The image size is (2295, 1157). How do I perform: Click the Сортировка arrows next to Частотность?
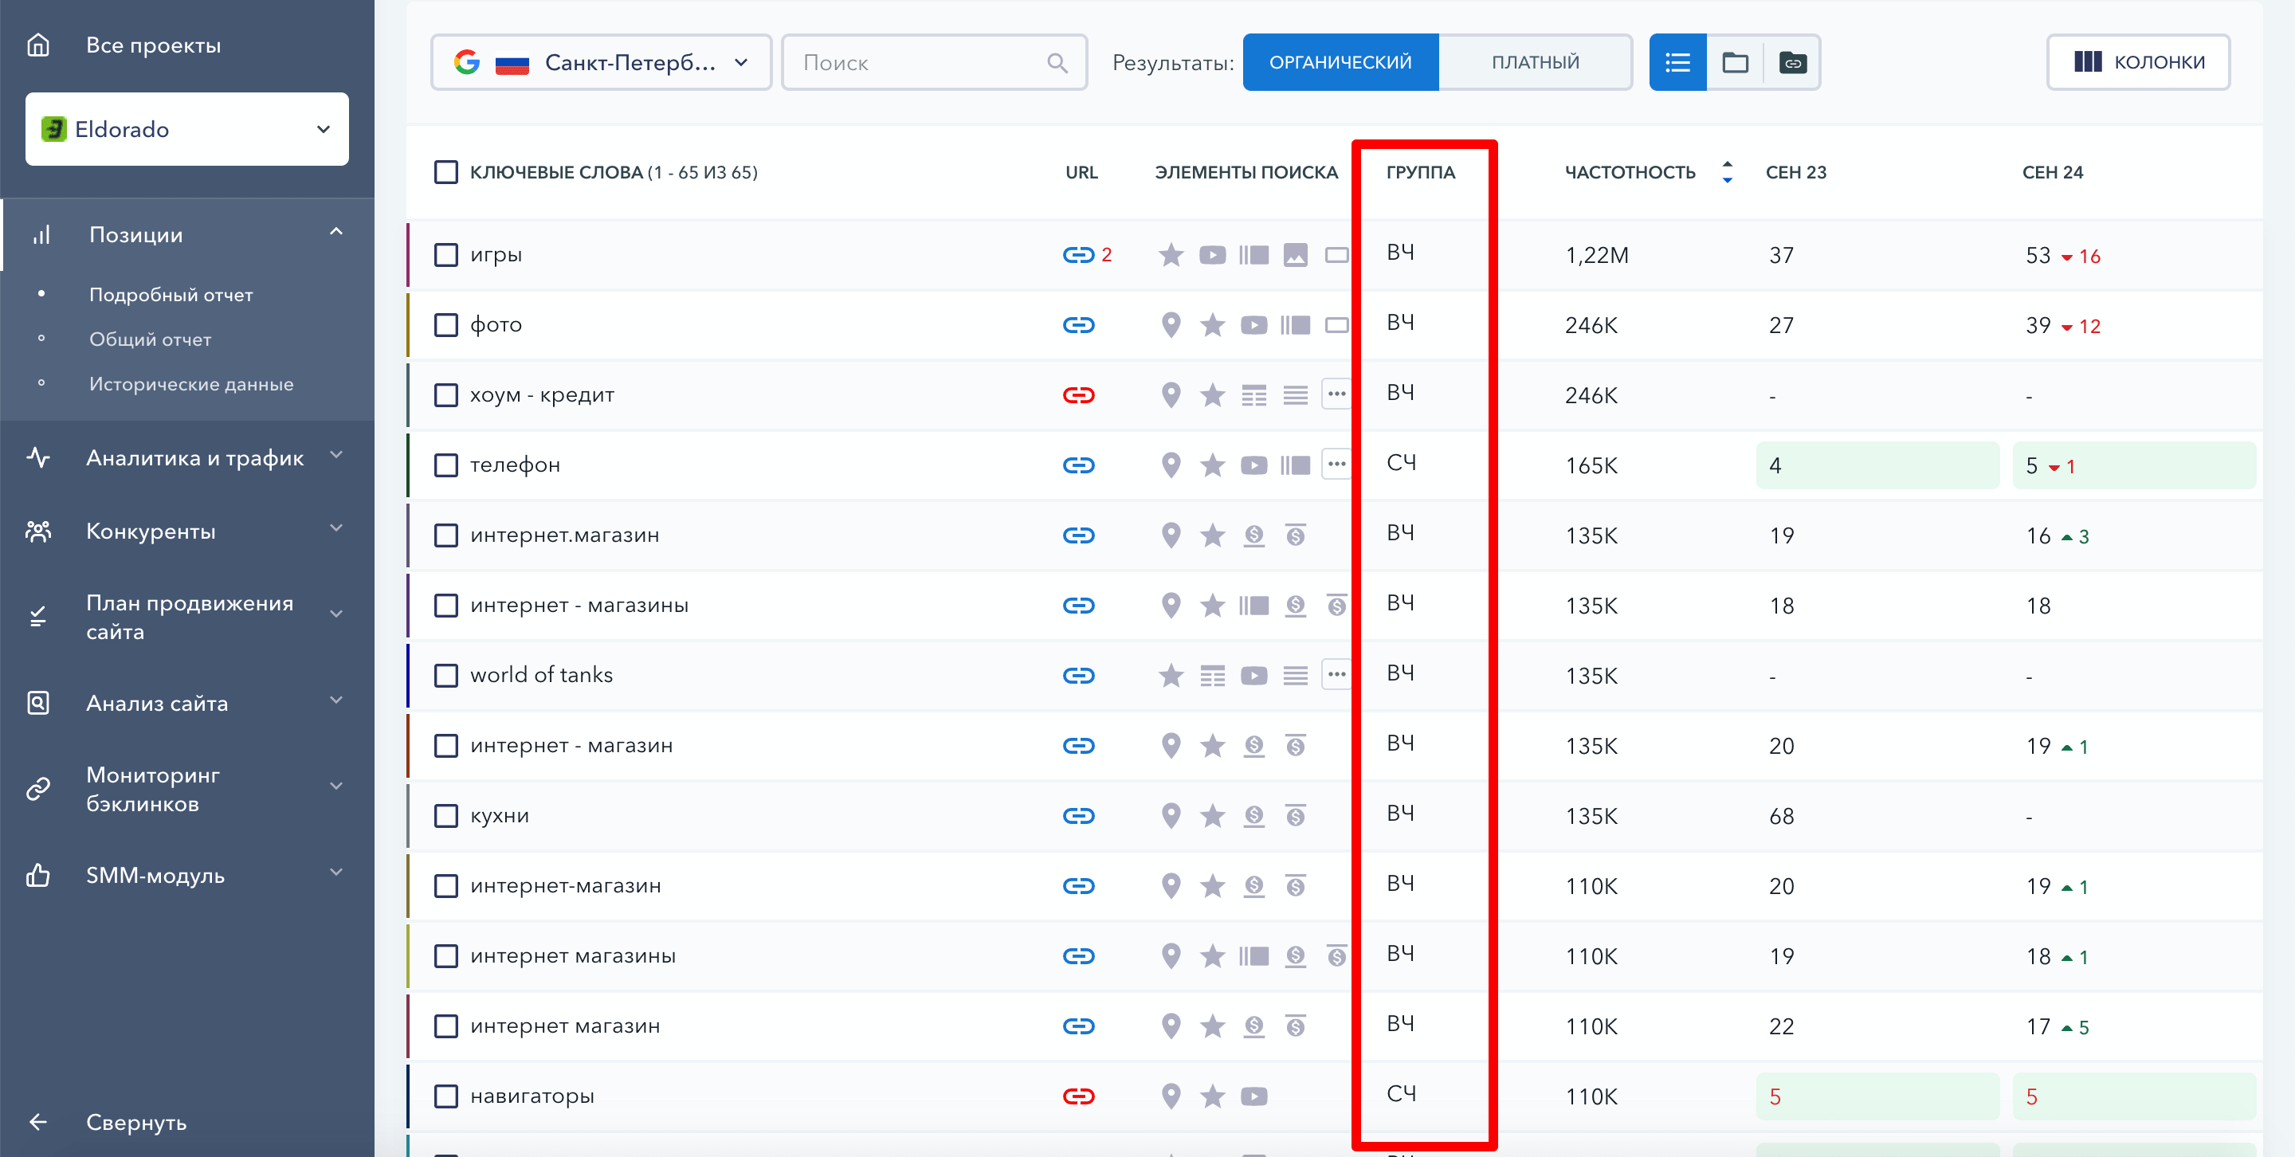pyautogui.click(x=1727, y=172)
